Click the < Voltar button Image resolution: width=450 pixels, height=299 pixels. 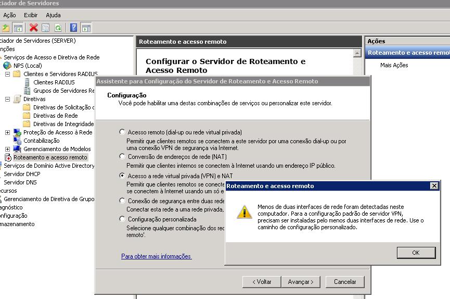coord(262,282)
